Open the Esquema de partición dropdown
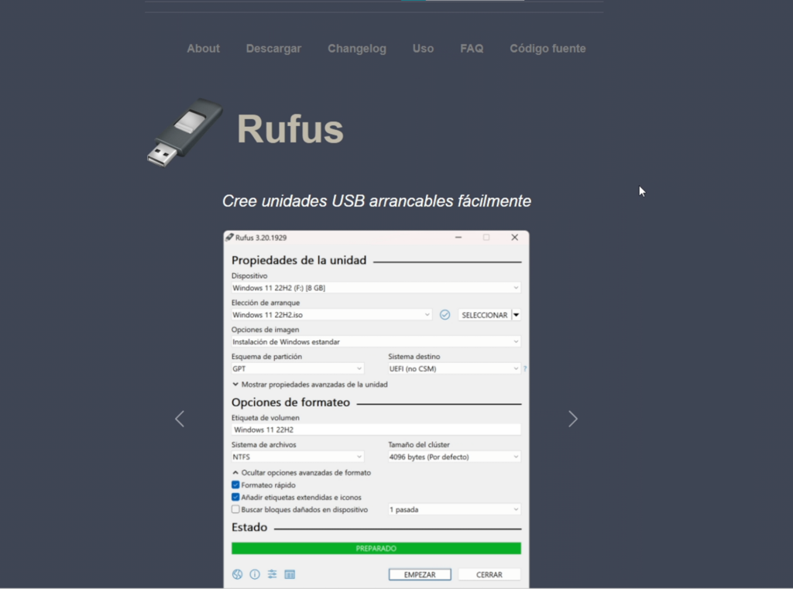The width and height of the screenshot is (793, 589). (x=297, y=368)
